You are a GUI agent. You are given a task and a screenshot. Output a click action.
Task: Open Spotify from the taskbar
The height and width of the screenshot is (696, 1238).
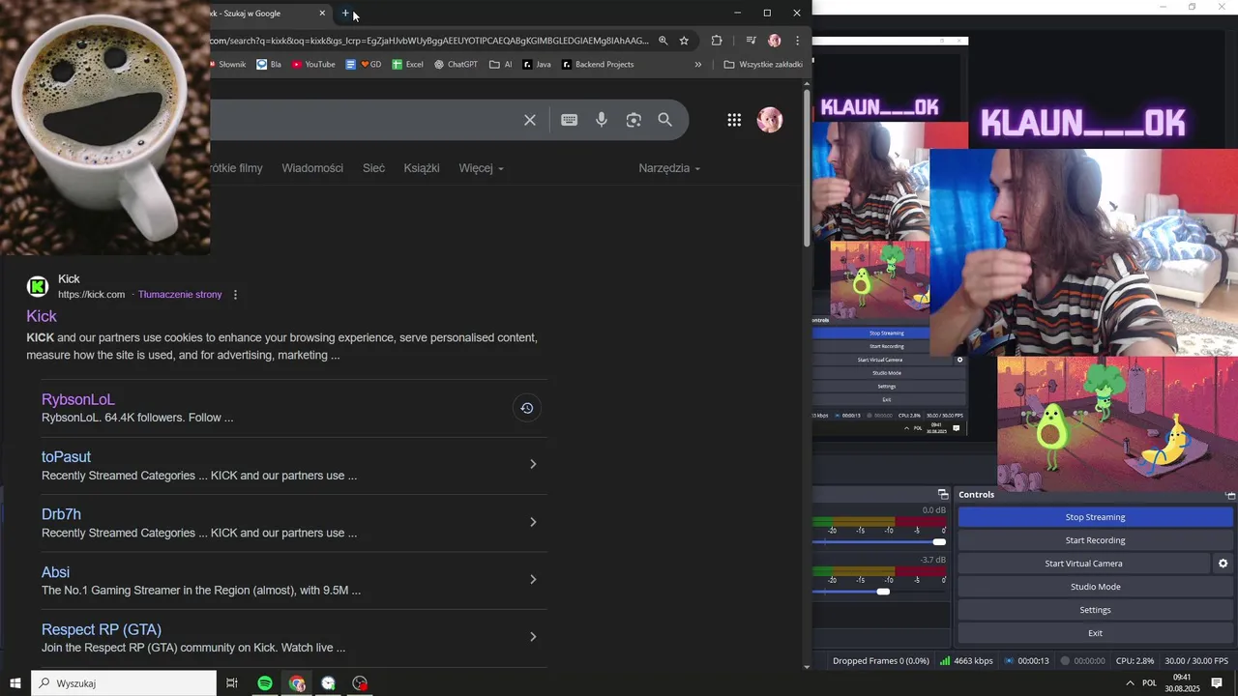click(x=265, y=683)
